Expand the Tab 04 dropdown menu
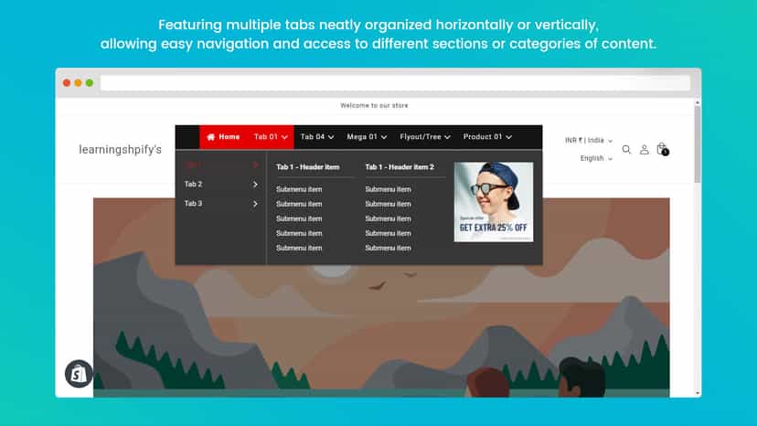Viewport: 757px width, 426px height. pos(316,137)
